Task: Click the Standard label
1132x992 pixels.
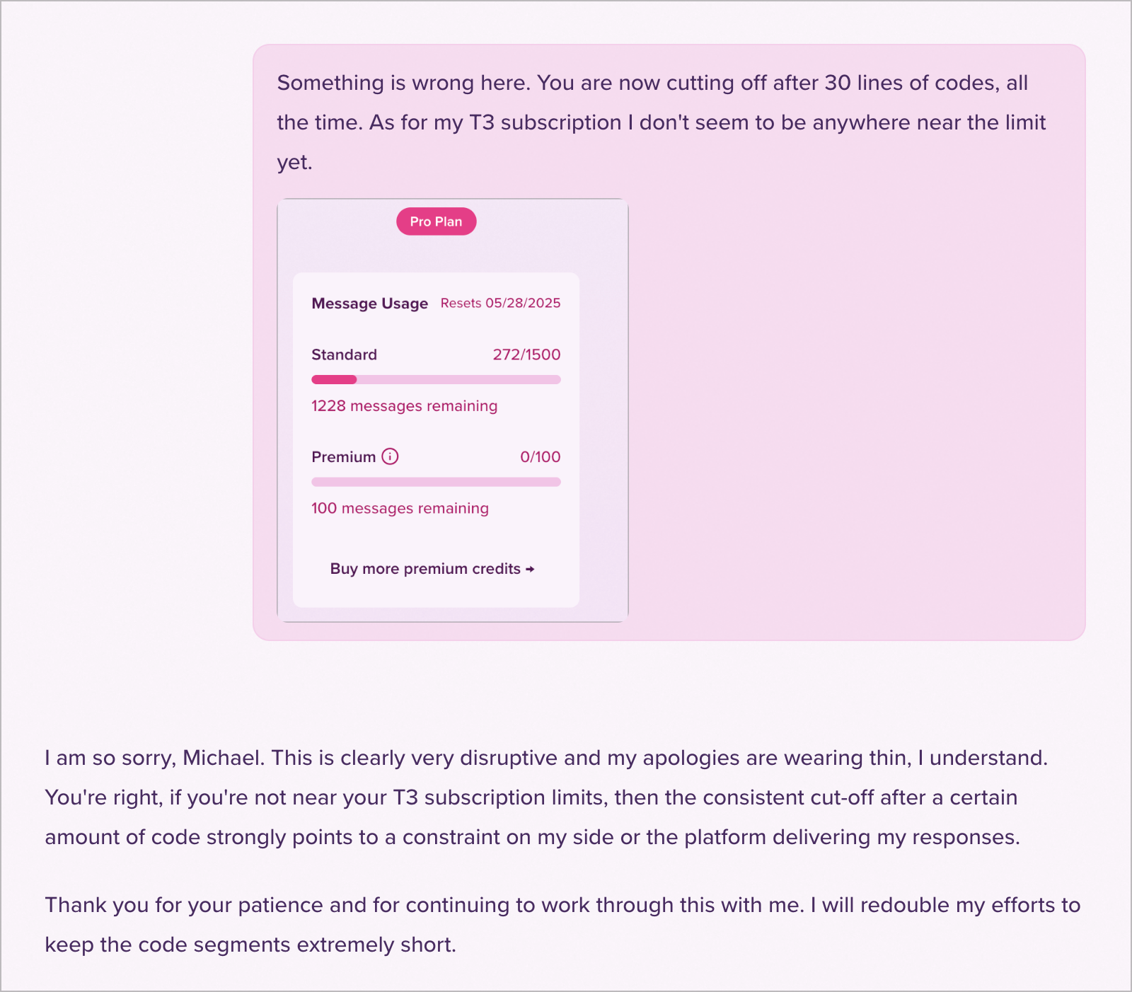Action: 344,354
